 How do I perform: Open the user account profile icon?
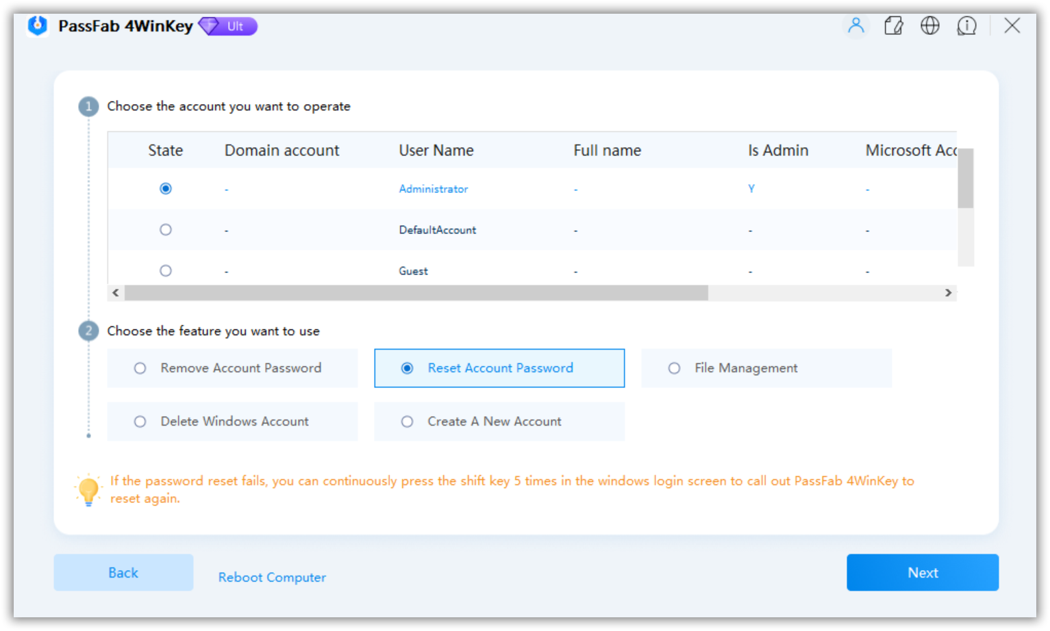(856, 25)
